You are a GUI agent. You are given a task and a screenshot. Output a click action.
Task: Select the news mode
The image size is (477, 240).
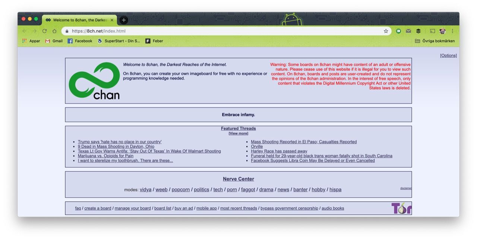283,189
